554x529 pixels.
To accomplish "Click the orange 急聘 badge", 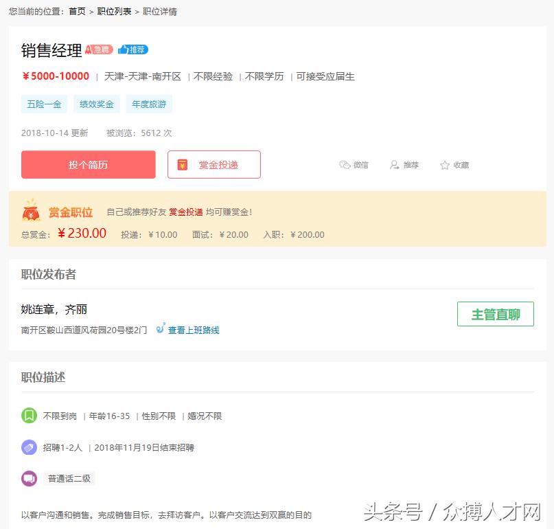I will pyautogui.click(x=98, y=49).
